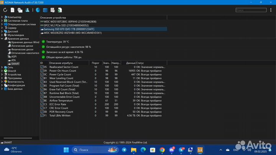Uncheck the Reallocated Sector Count checkbox
276x155 pixels.
click(x=42, y=67)
